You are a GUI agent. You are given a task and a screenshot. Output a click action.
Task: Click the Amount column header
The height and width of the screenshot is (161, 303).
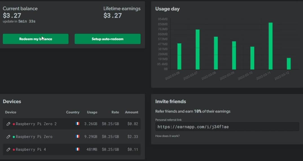pyautogui.click(x=131, y=112)
